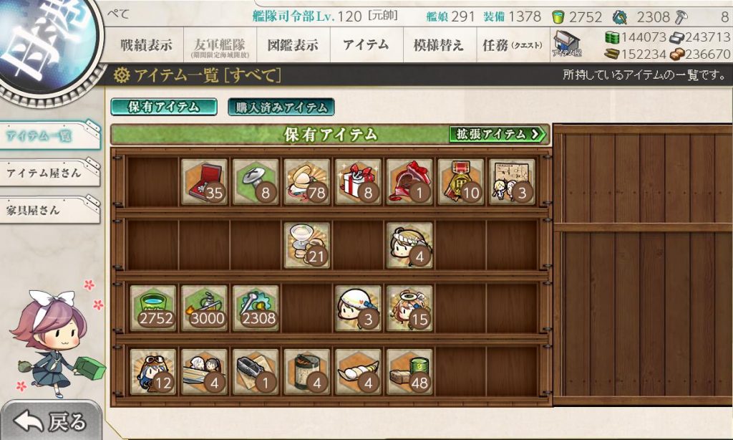Screen dimensions: 733x440
Task: Open the 任務 (クエスト) menu
Action: click(x=513, y=45)
